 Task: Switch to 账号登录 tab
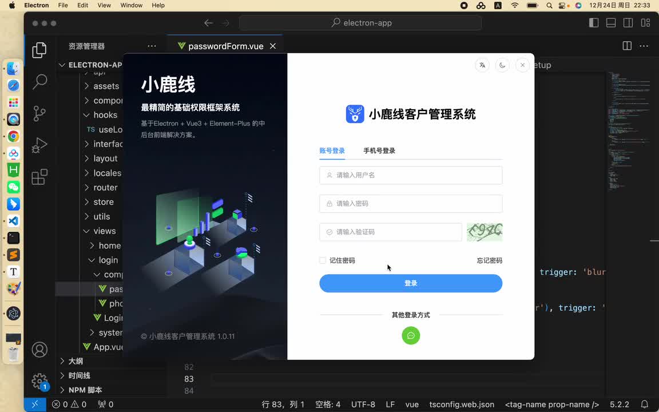tap(332, 150)
